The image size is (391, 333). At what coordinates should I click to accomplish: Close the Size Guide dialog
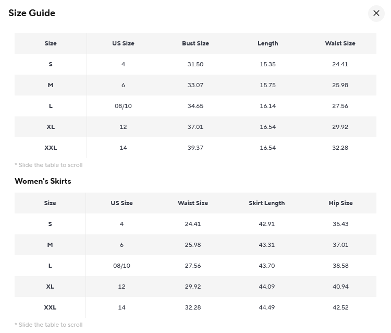(x=376, y=13)
